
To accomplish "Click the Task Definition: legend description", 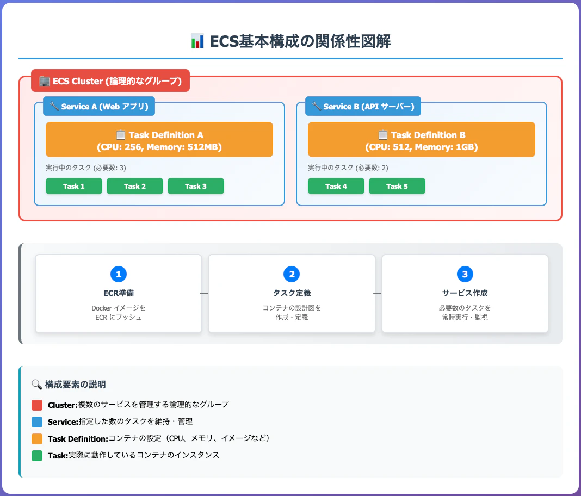I will click(159, 438).
